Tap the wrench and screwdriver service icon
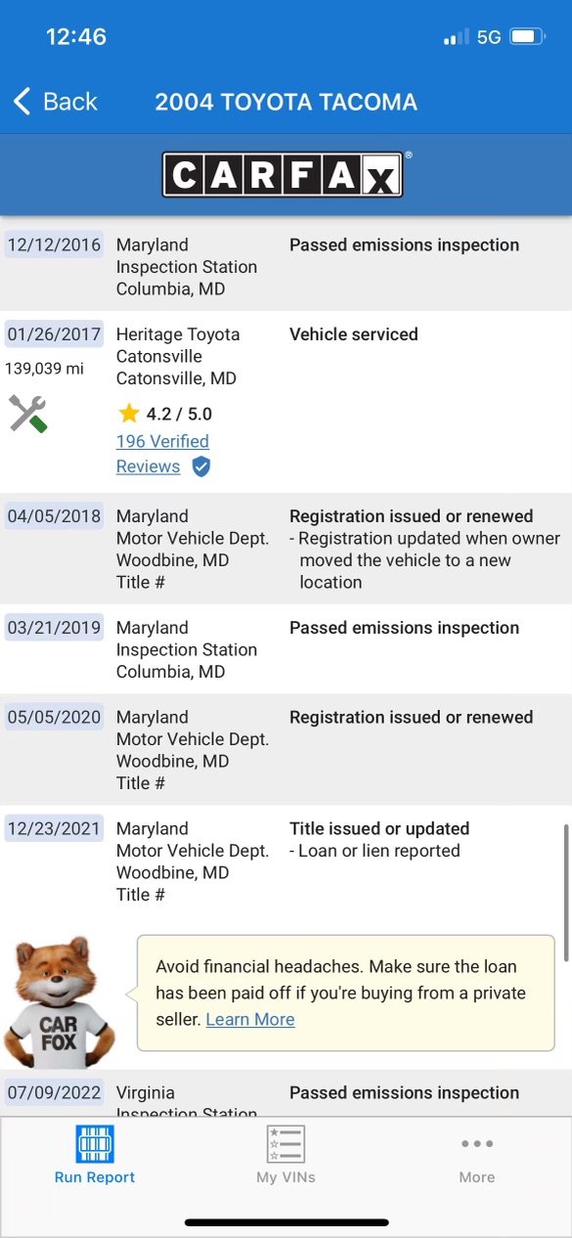Image resolution: width=572 pixels, height=1238 pixels. pyautogui.click(x=28, y=414)
